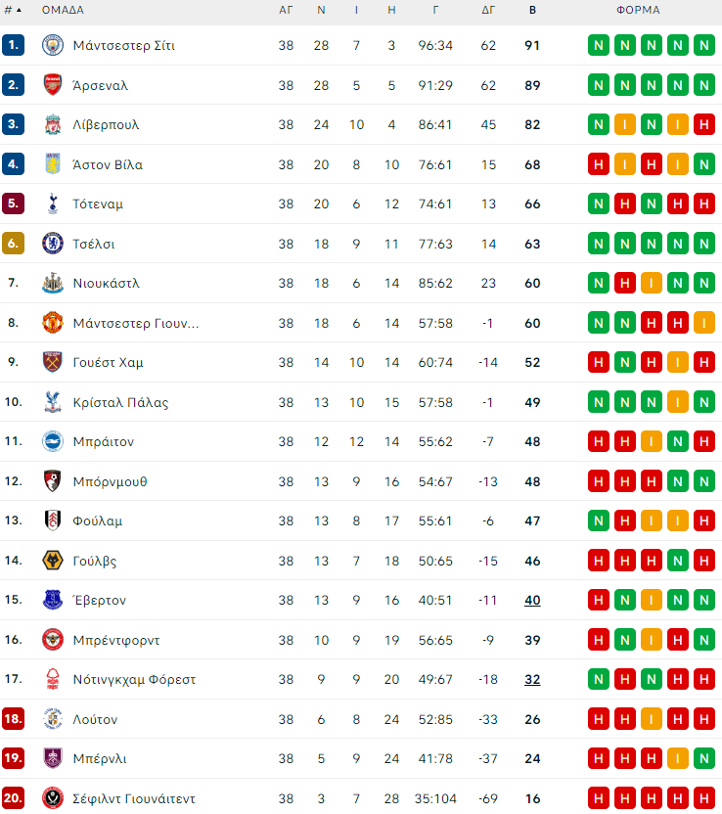
Task: Sort standings by the Β points header
Action: [532, 10]
